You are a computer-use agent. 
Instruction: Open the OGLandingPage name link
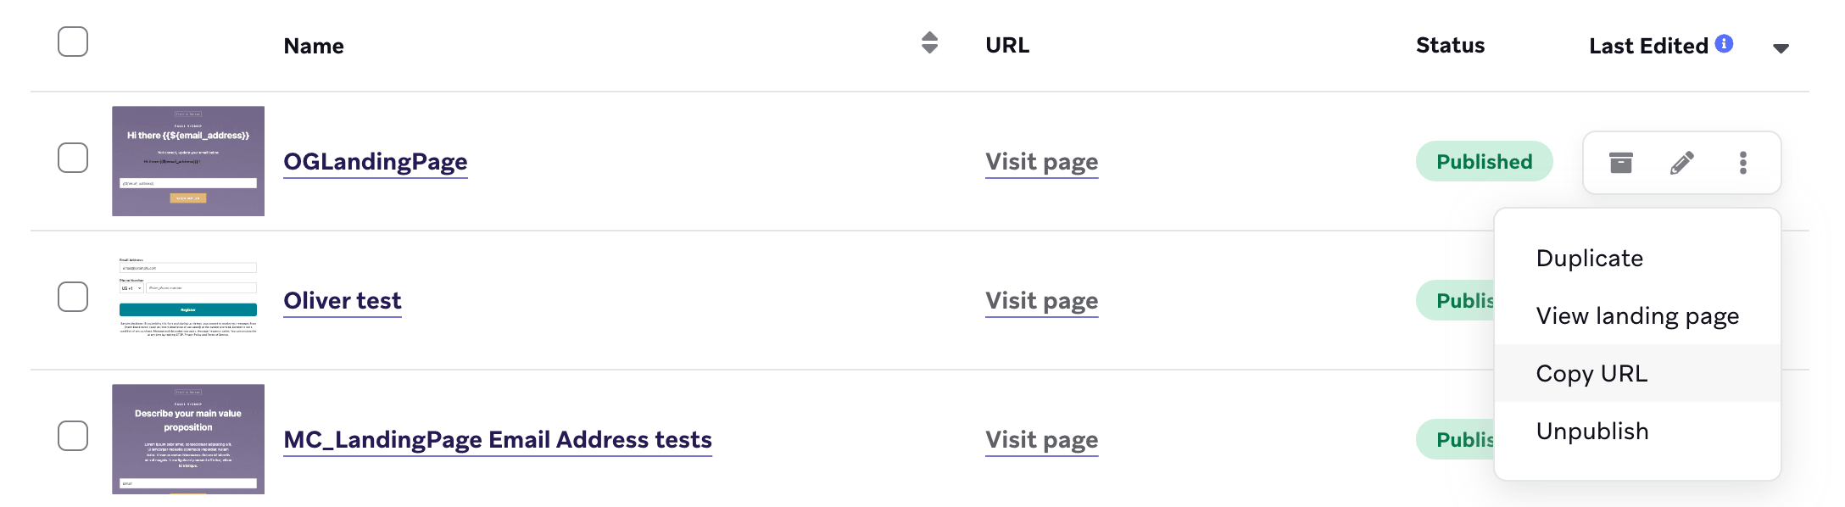(376, 161)
